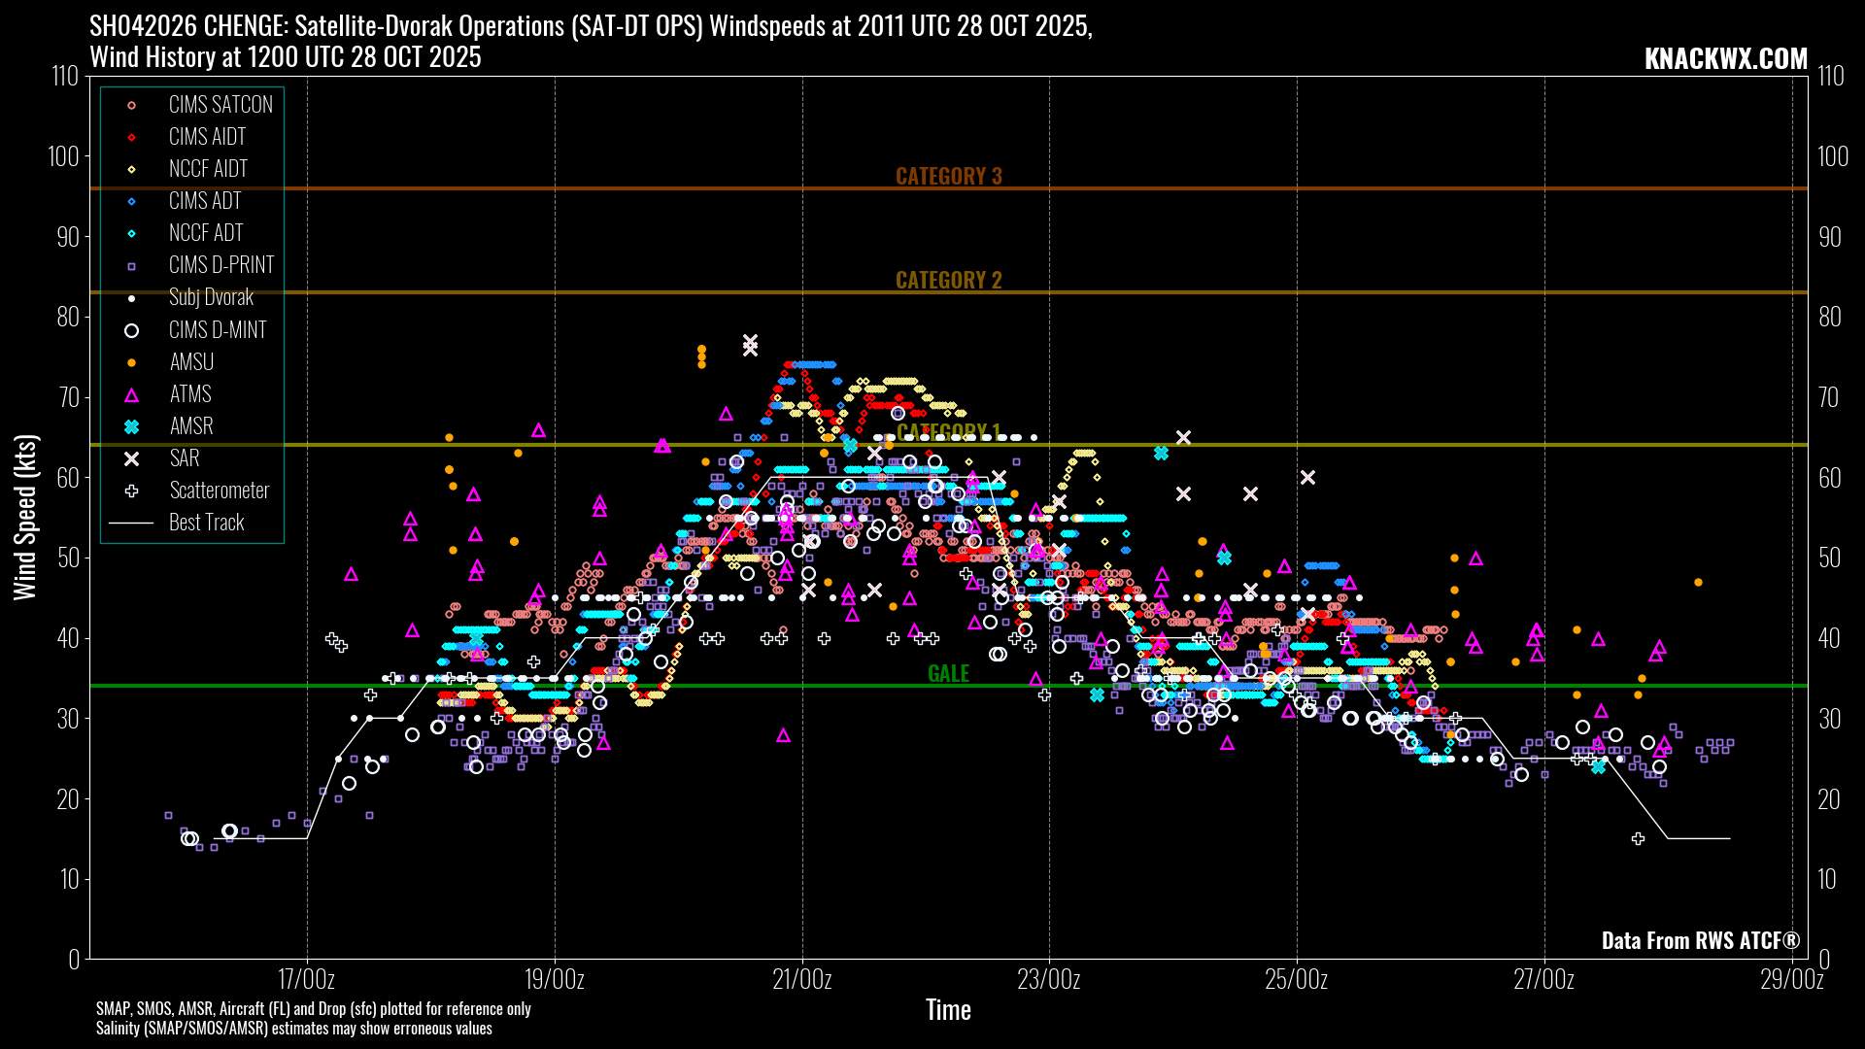Click the red CIMS AIDT legend marker
The width and height of the screenshot is (1865, 1049).
point(132,137)
